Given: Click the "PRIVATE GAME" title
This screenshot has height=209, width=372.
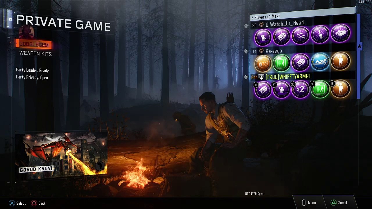Looking at the screenshot, I should [x=63, y=23].
